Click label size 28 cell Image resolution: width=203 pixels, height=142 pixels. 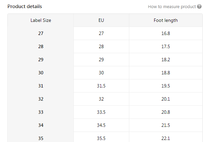[x=41, y=46]
